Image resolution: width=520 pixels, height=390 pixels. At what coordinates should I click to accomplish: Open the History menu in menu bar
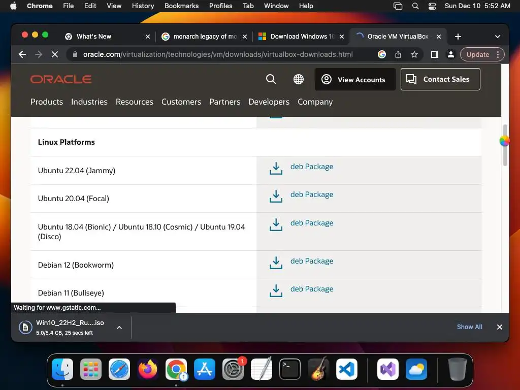pos(143,6)
